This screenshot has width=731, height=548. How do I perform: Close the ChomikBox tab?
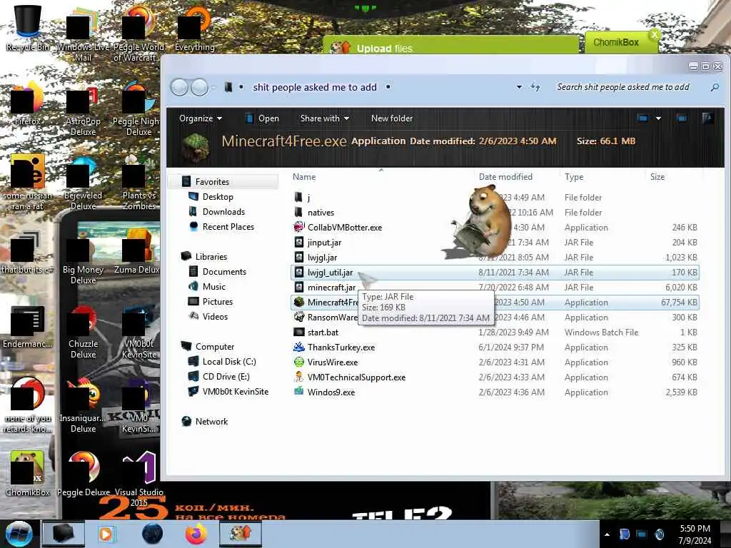point(654,34)
